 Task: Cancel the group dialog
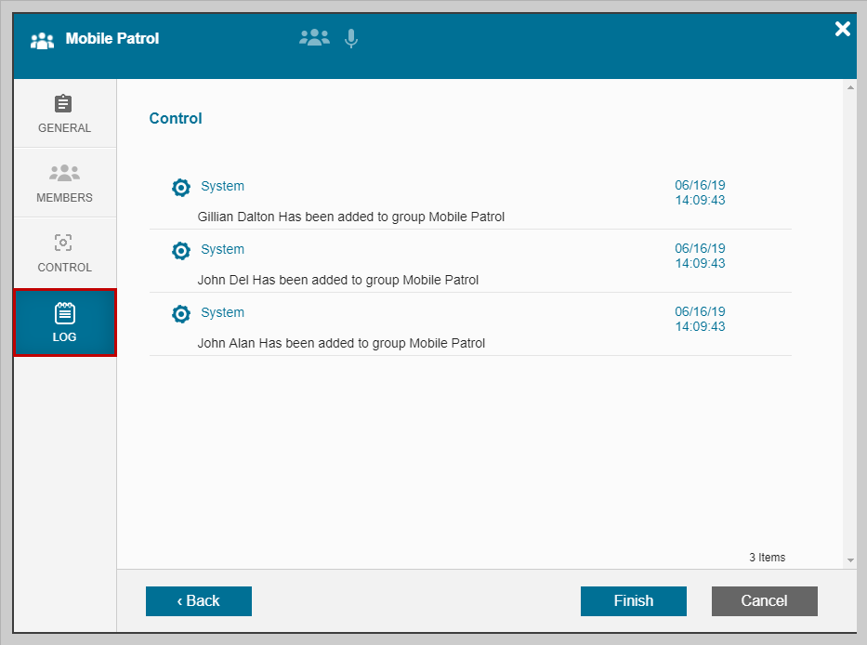coord(764,600)
